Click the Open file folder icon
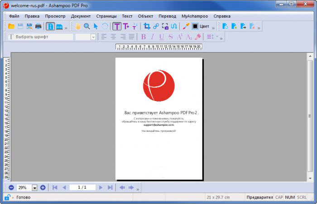 11,27
